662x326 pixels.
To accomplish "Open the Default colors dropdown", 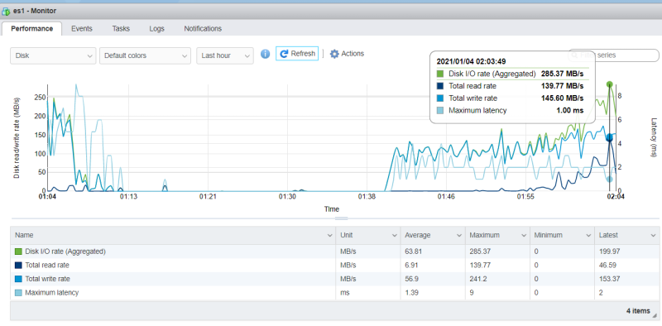I will 145,55.
